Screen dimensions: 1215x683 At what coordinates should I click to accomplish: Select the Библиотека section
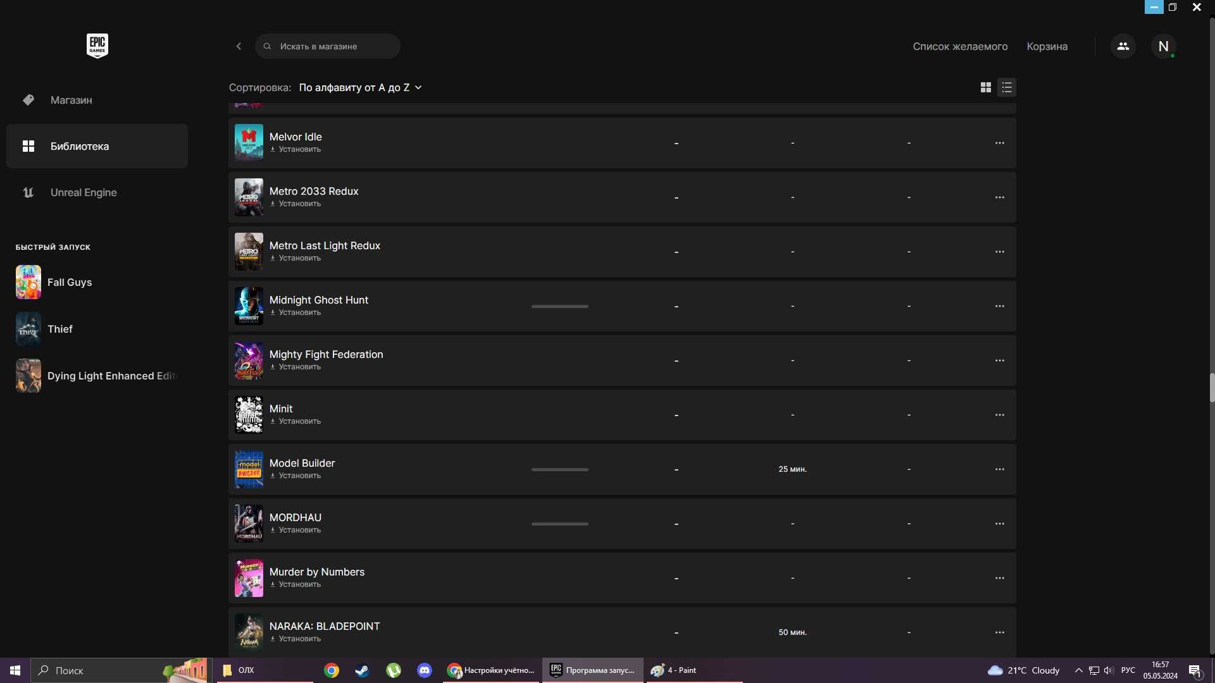pos(97,146)
